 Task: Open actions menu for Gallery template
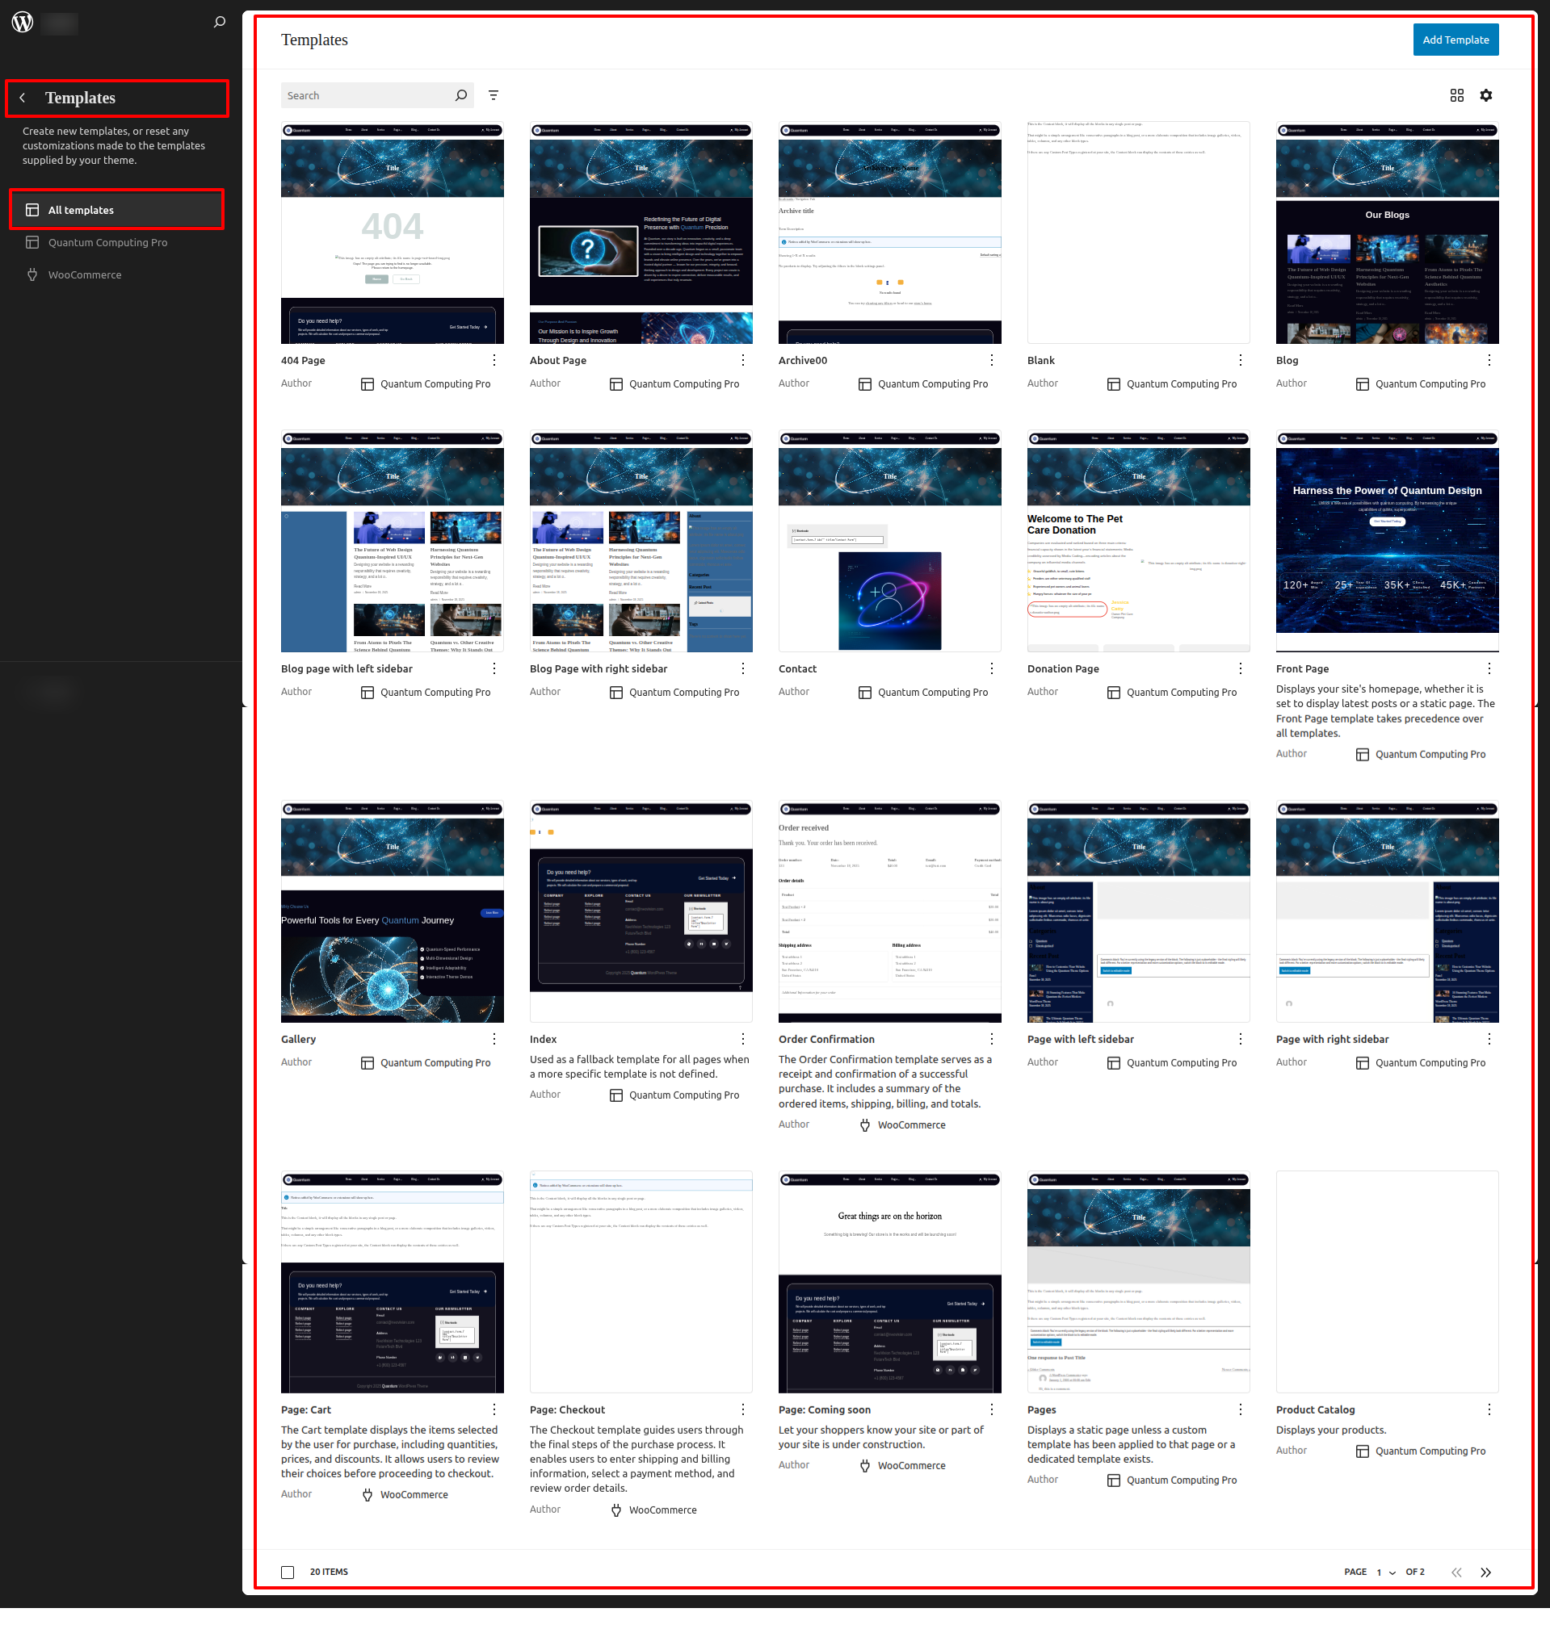point(494,1039)
